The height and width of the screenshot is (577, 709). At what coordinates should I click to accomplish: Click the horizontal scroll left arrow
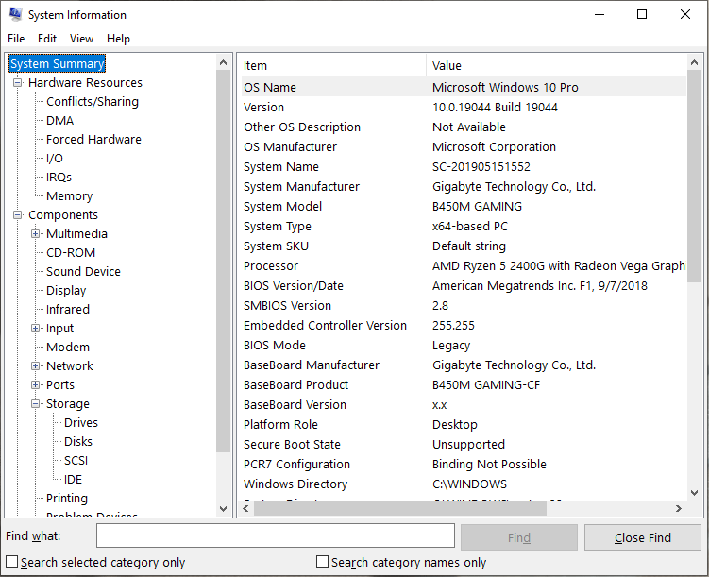pyautogui.click(x=245, y=508)
